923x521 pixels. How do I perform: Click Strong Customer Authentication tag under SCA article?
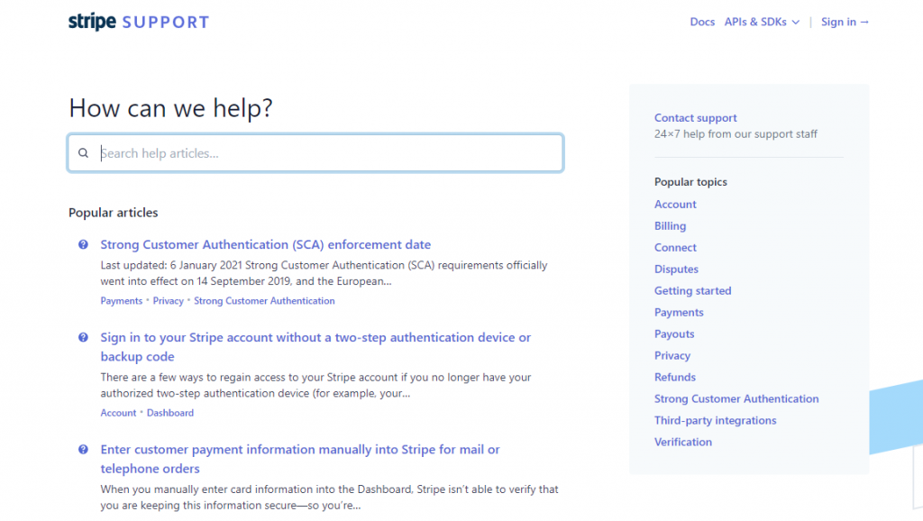[264, 301]
